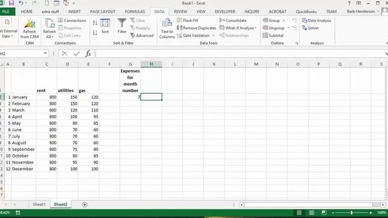Select the cell containing December
The width and height of the screenshot is (388, 218).
[x=24, y=169]
